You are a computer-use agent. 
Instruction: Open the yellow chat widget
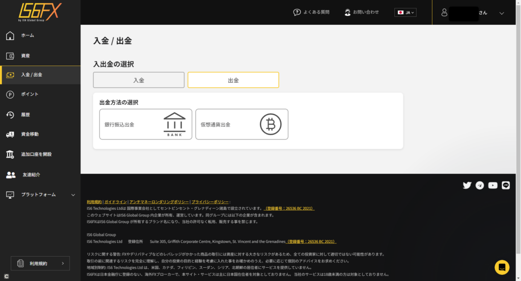(502, 267)
